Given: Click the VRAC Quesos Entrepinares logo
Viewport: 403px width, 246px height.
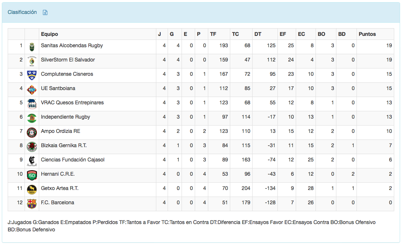Looking at the screenshot, I should [32, 104].
